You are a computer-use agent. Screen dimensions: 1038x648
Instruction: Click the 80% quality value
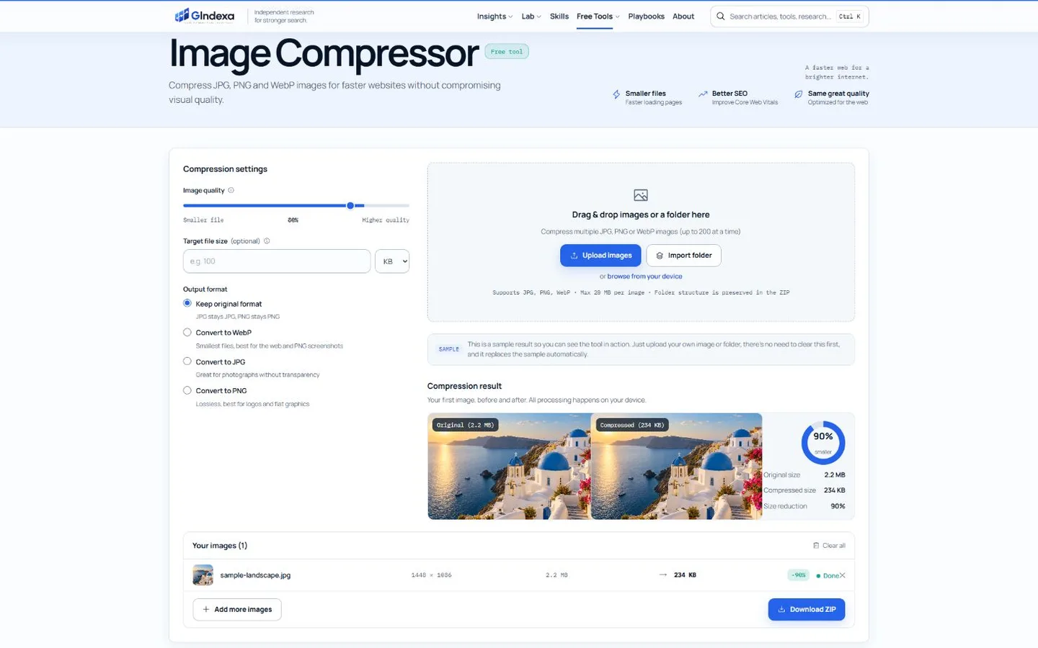pos(293,220)
